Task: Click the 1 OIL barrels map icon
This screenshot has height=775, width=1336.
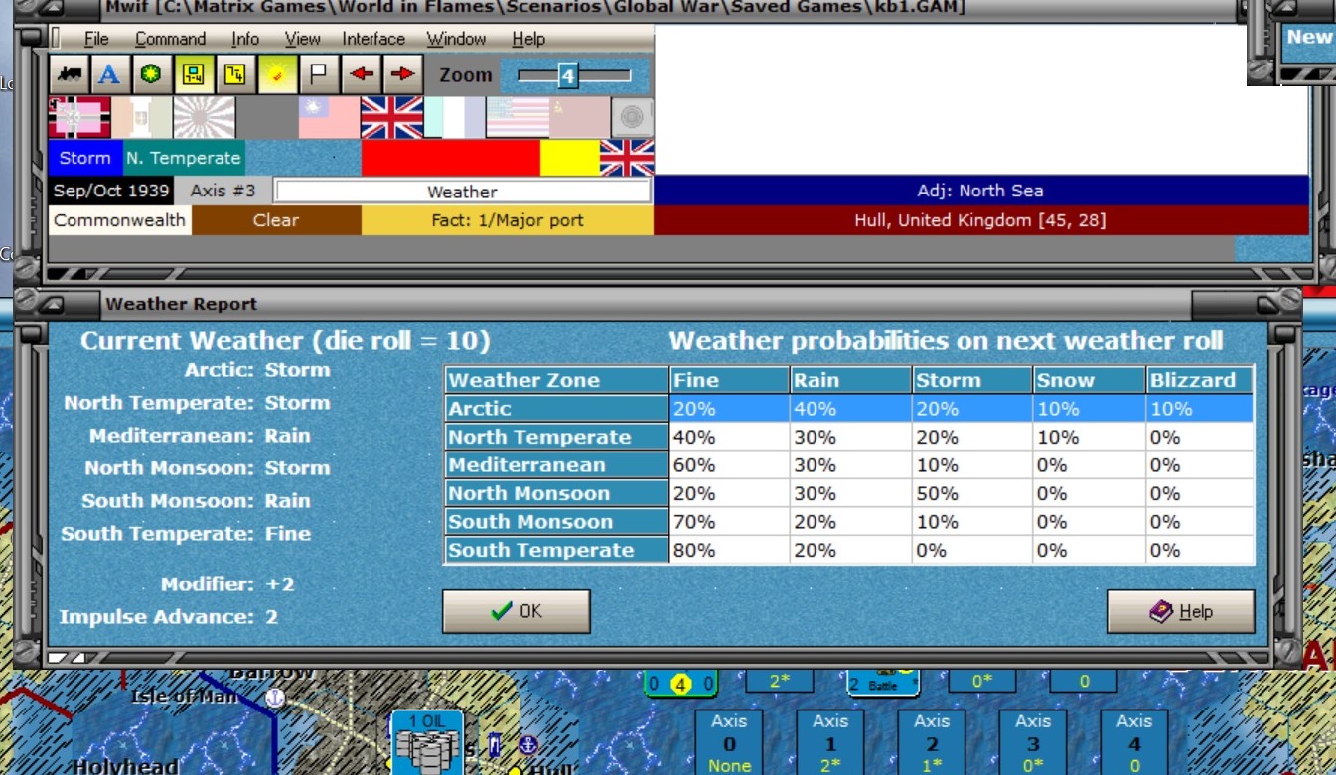Action: click(x=429, y=743)
